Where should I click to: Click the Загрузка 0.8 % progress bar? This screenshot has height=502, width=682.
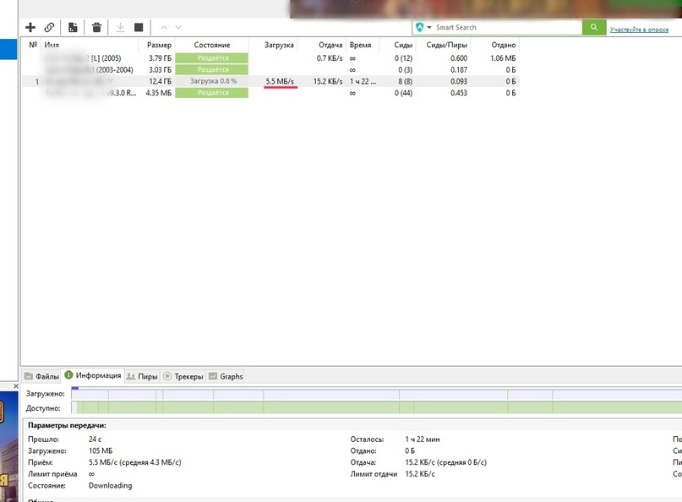[212, 81]
